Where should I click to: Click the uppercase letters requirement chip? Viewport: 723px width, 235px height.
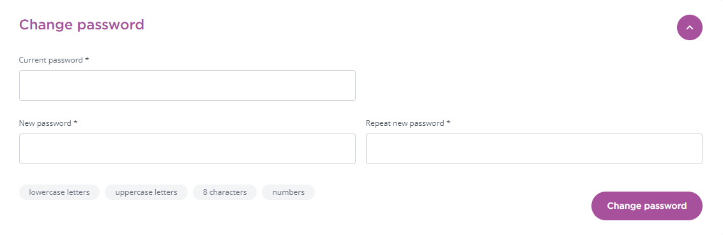(x=146, y=192)
